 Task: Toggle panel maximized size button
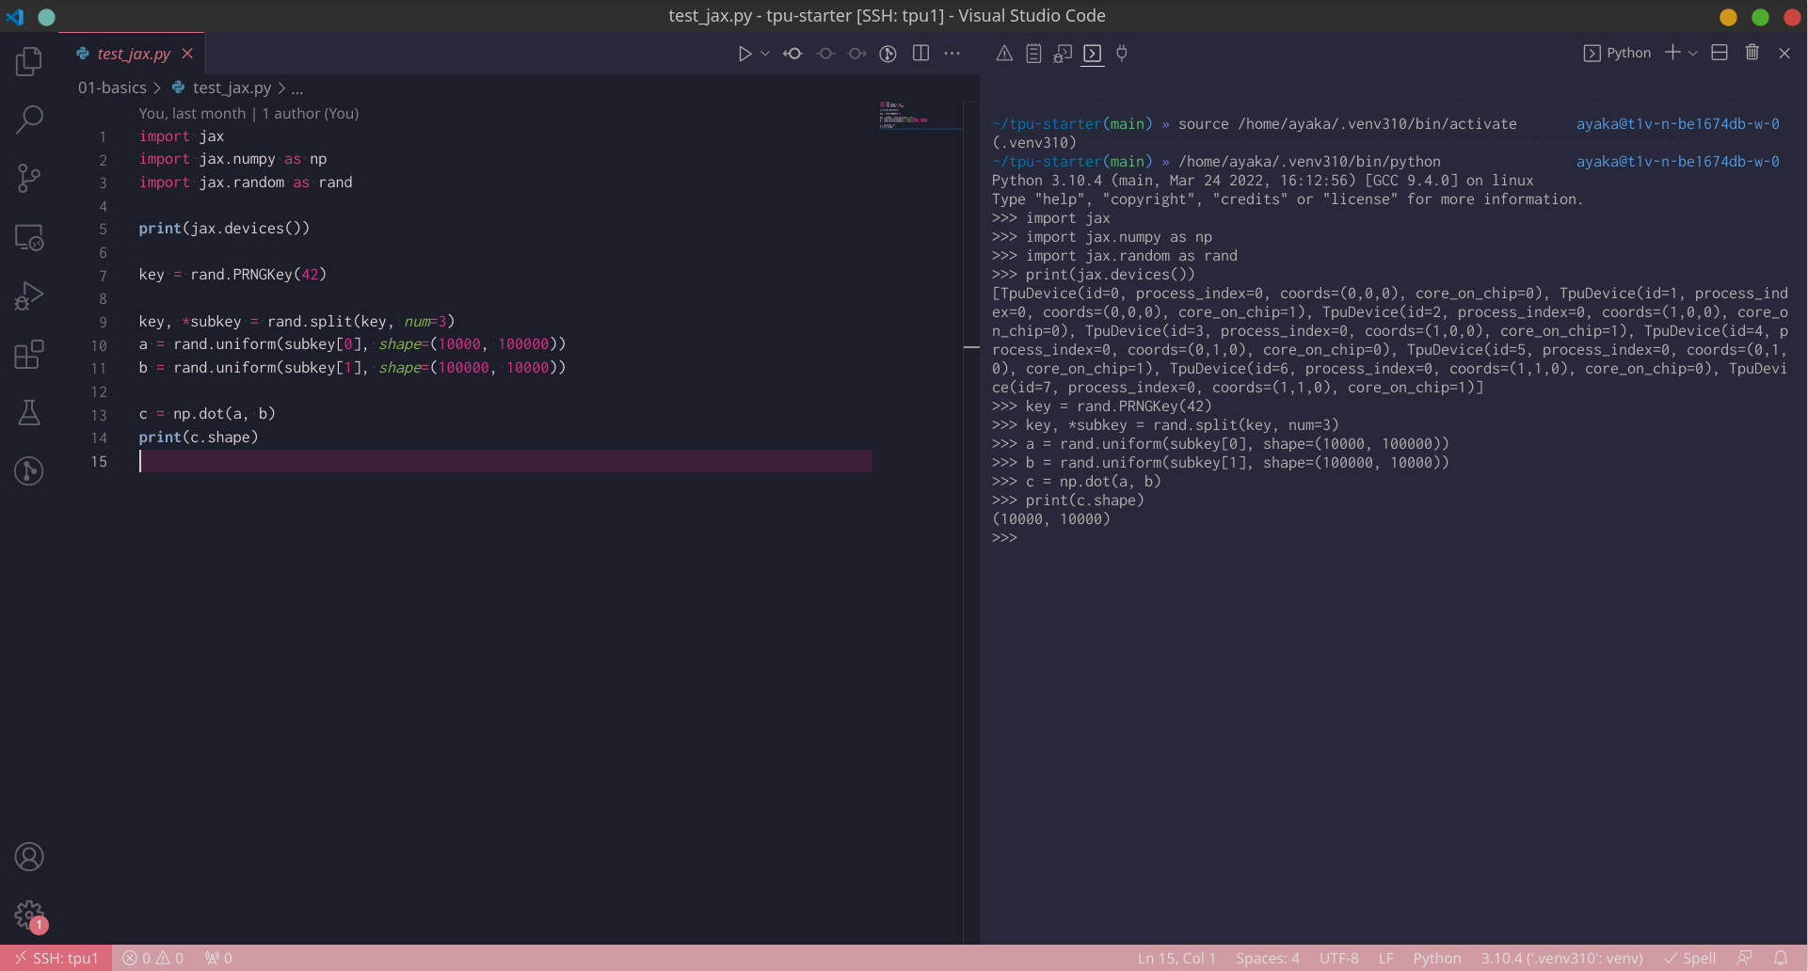point(1719,53)
